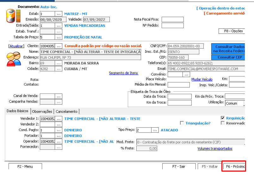The image size is (254, 175).
Task: Focus the Cliente code field
Action: click(x=47, y=46)
